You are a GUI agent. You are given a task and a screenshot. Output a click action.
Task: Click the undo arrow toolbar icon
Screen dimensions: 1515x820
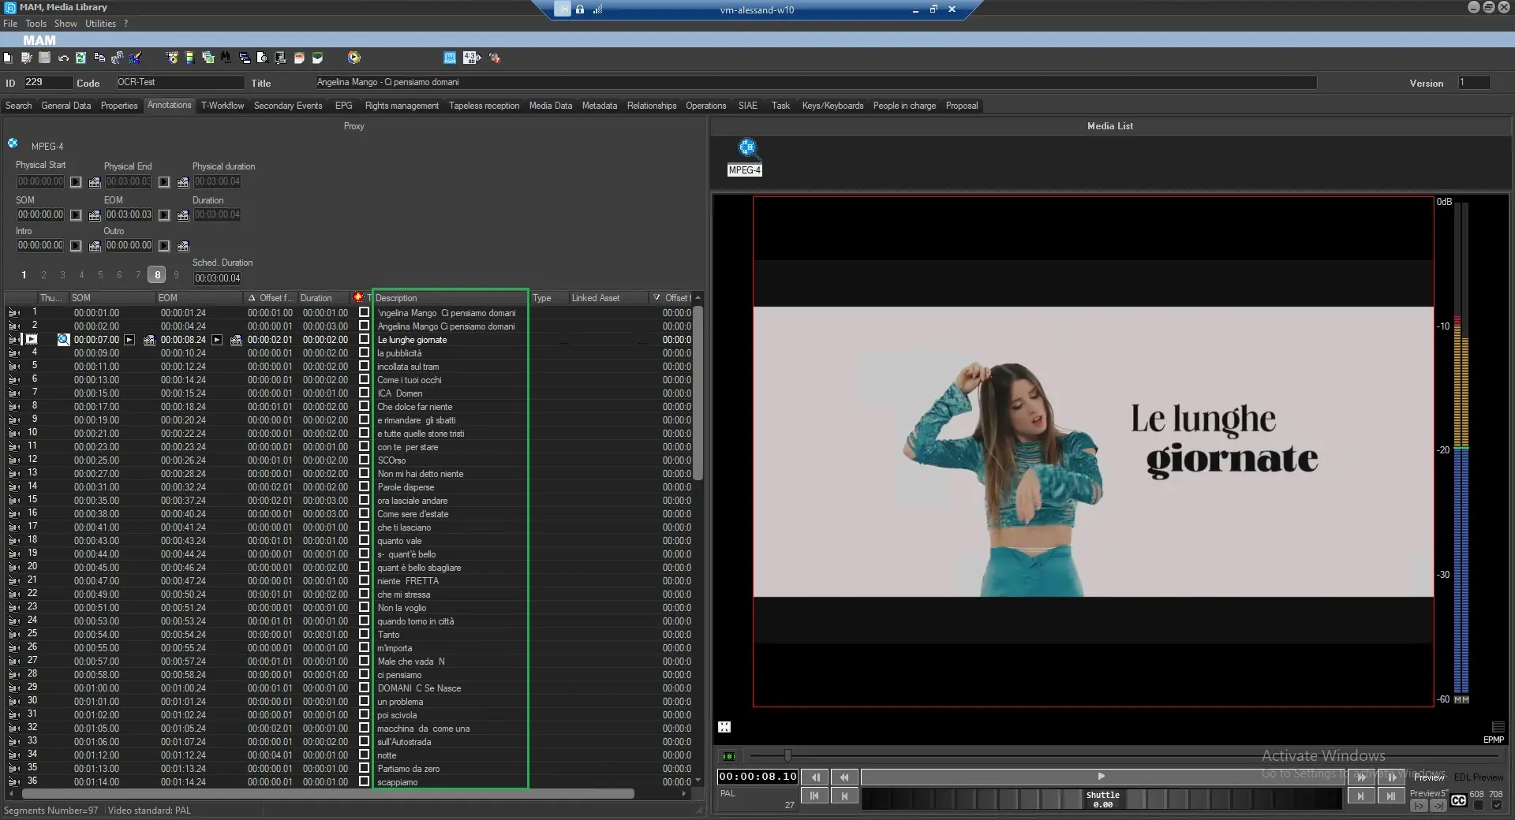click(x=63, y=58)
